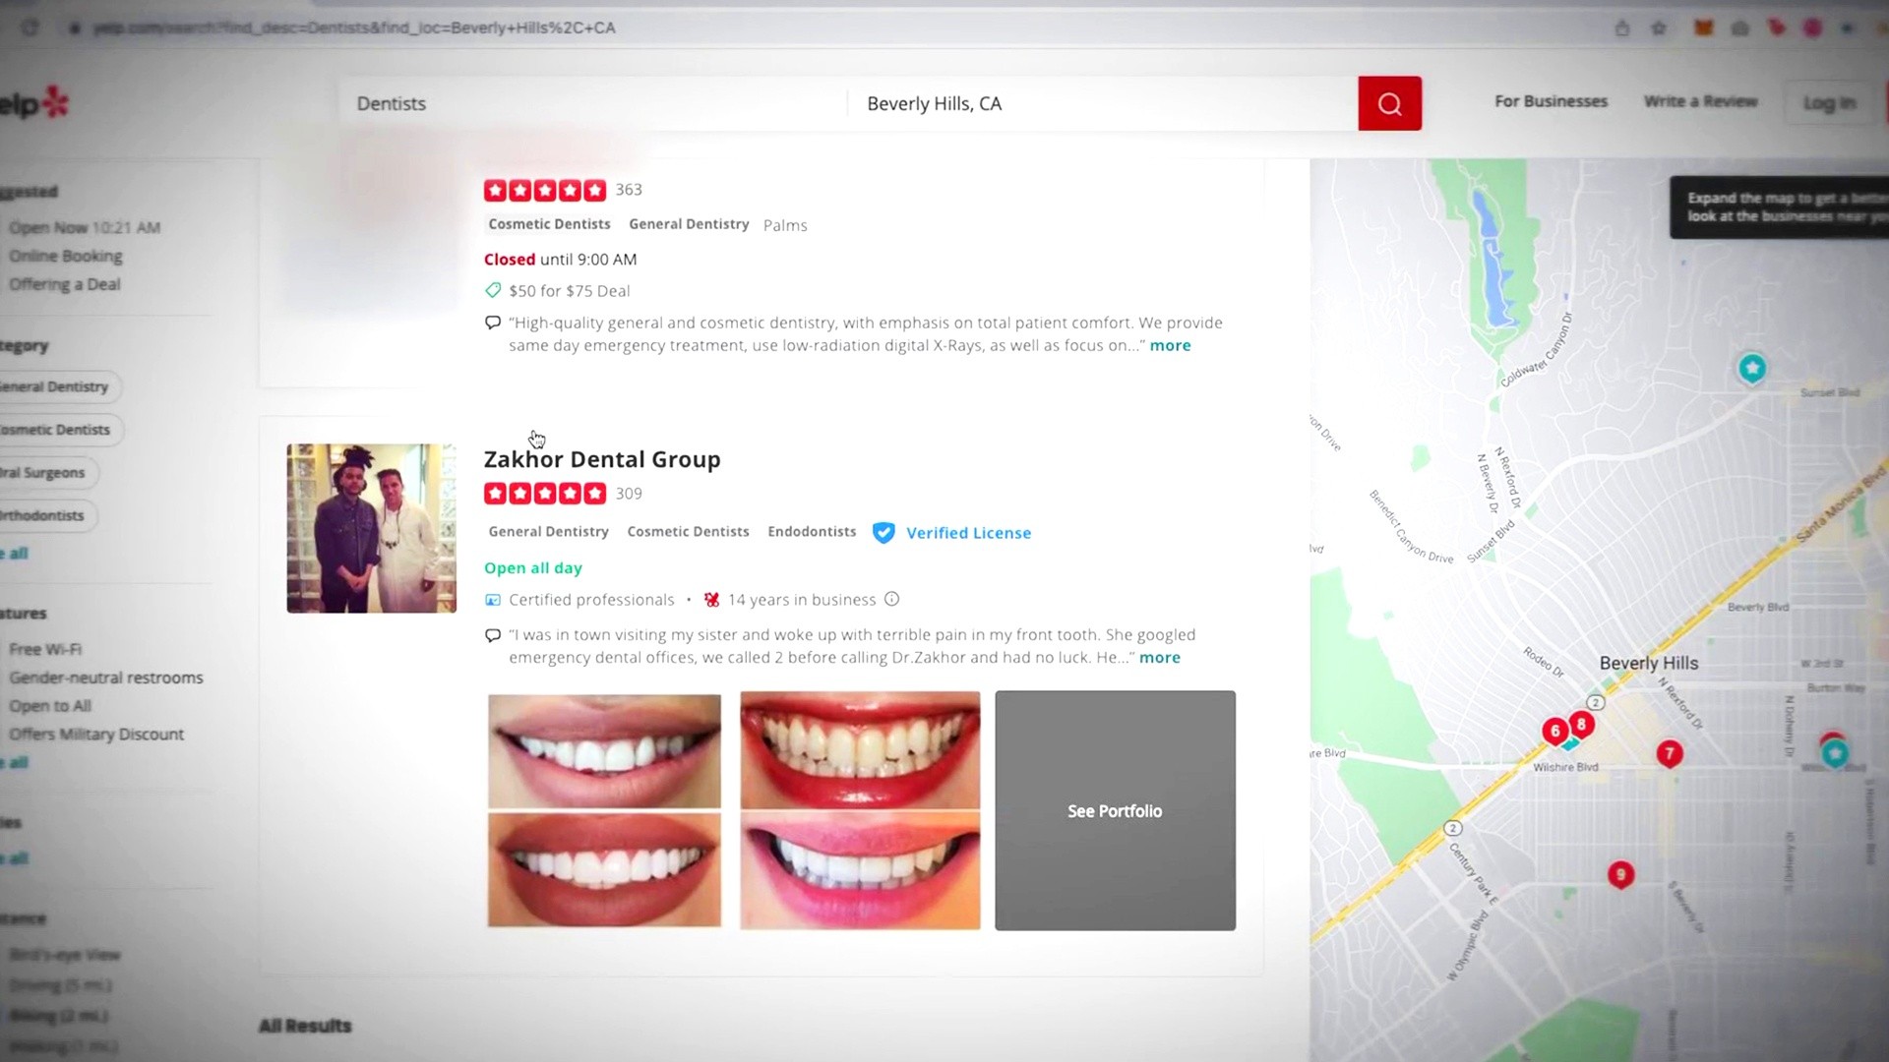Click the browser reload icon
This screenshot has width=1889, height=1062.
pos(30,28)
